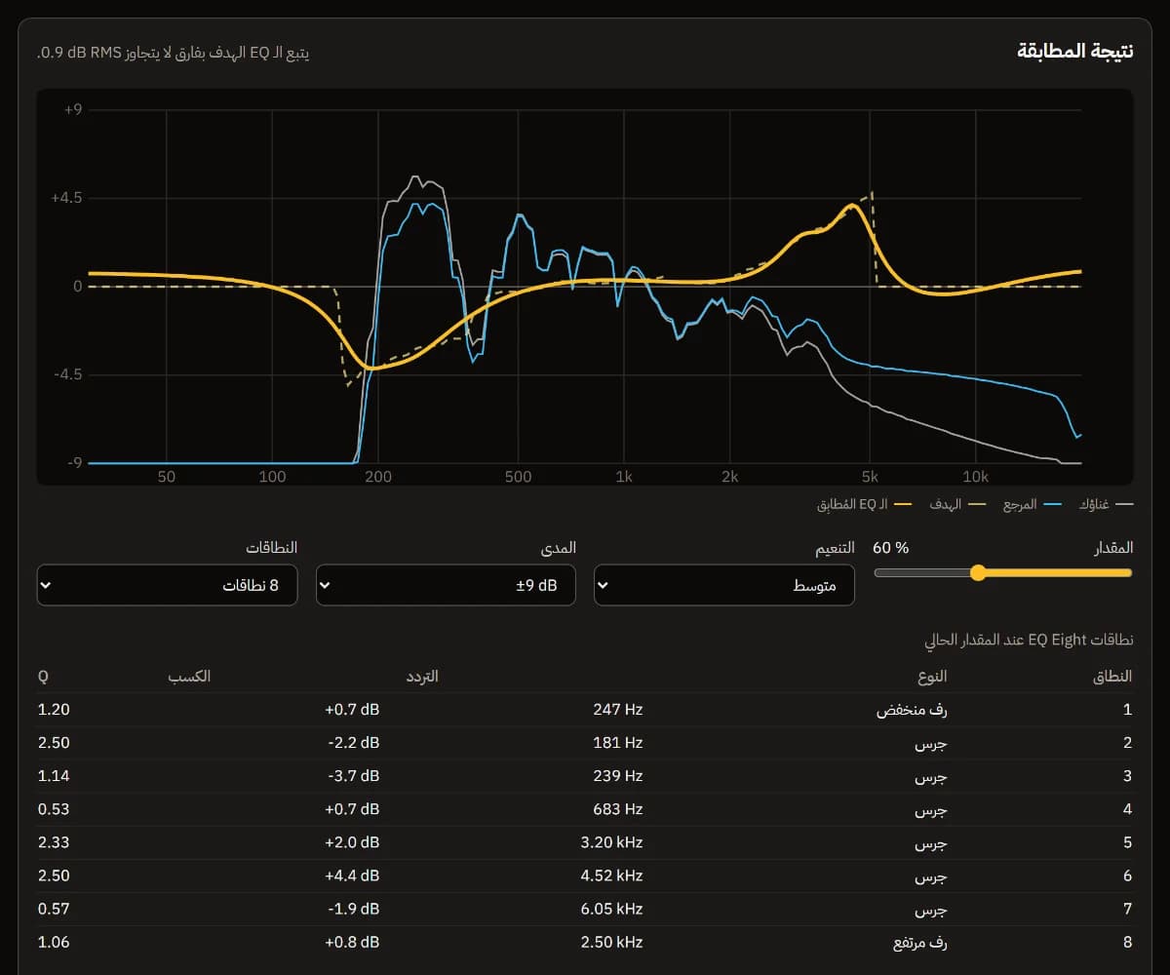Click the رف منخفض type cell
Viewport: 1170px width, 975px height.
pos(914,710)
